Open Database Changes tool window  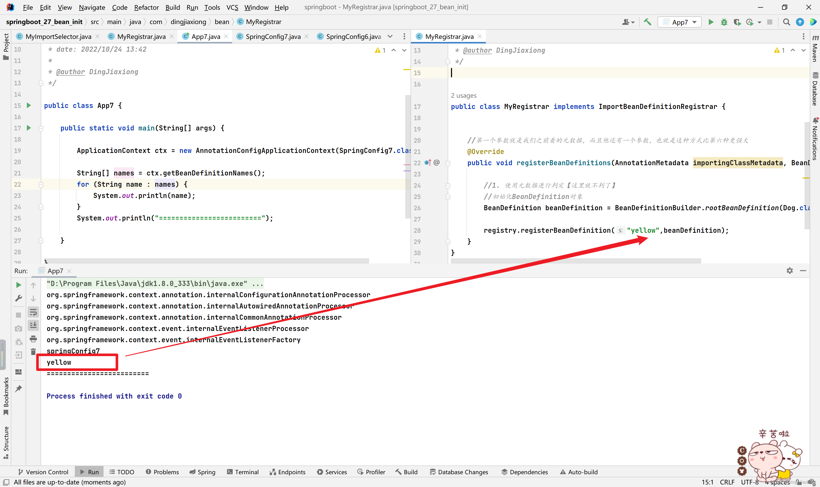click(x=459, y=472)
